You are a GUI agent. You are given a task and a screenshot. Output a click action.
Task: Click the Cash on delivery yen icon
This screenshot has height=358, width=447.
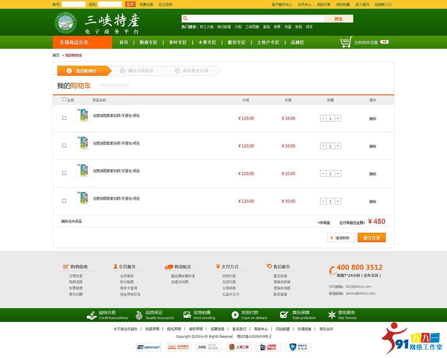pyautogui.click(x=235, y=315)
